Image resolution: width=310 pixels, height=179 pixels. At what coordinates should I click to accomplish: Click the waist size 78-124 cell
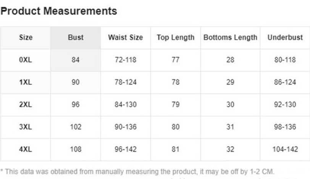(x=126, y=82)
